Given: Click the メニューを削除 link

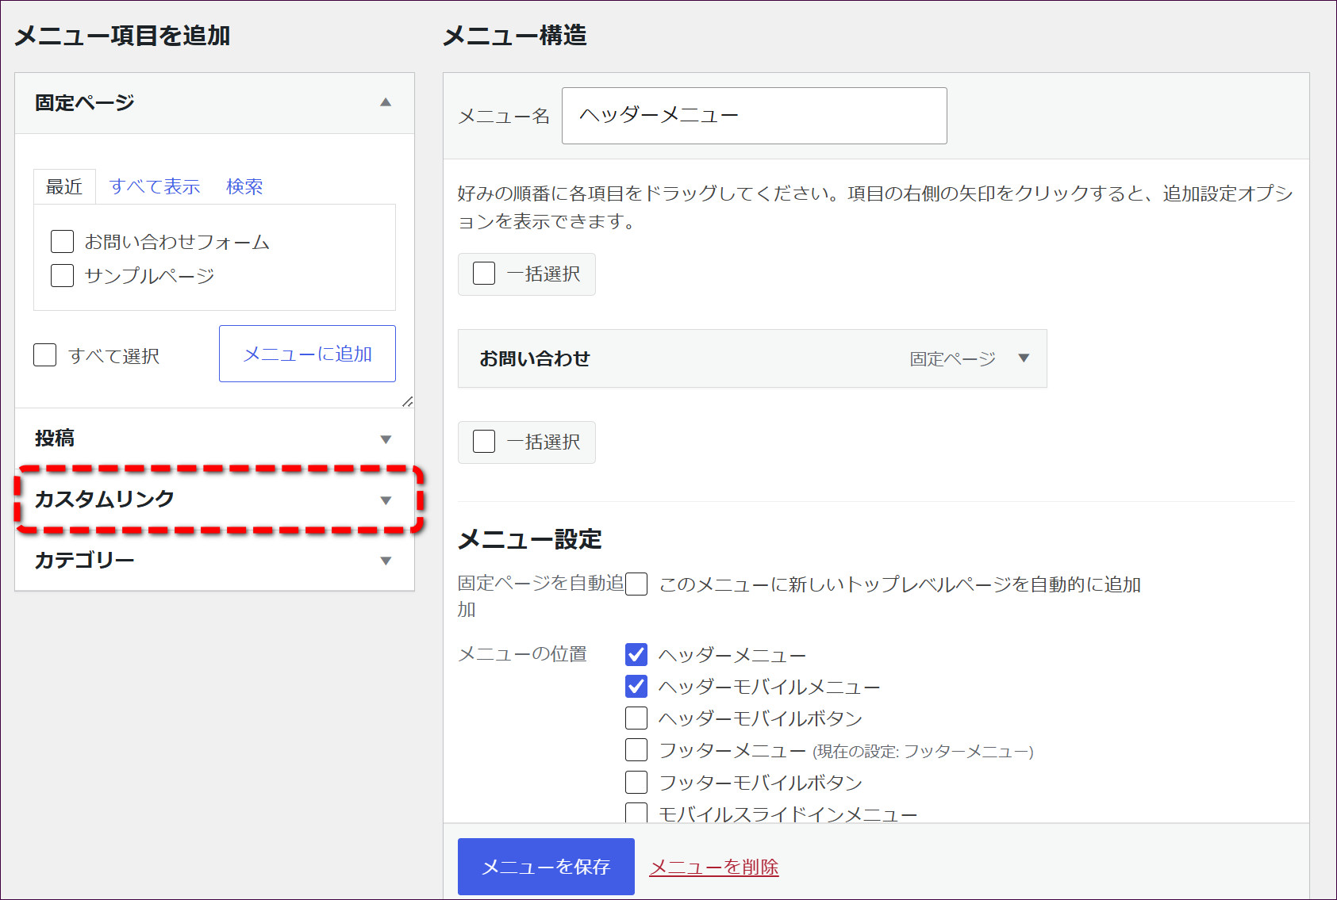Looking at the screenshot, I should 714,867.
